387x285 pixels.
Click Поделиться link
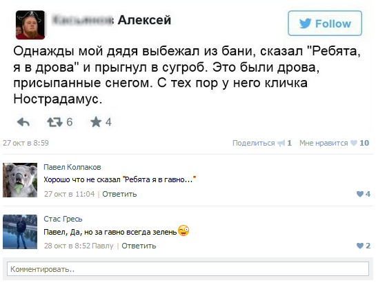(253, 143)
